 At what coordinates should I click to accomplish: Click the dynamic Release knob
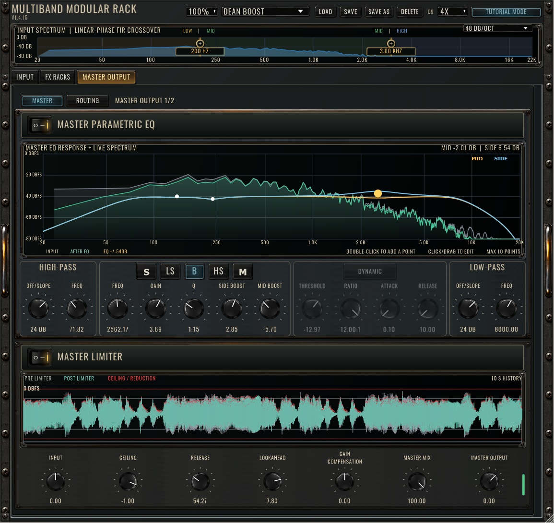pyautogui.click(x=427, y=308)
